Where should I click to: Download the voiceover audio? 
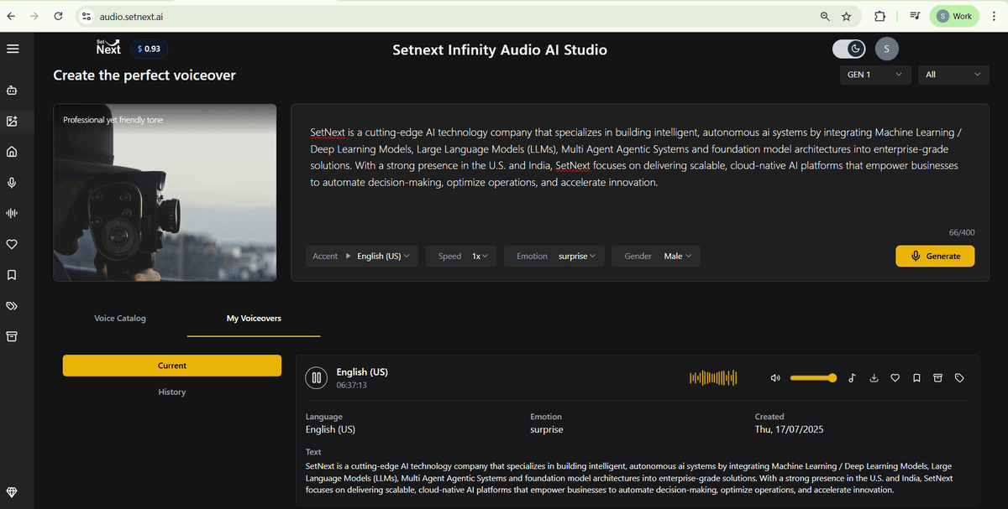point(874,378)
